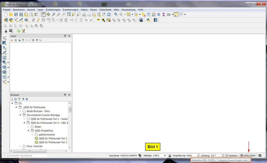Toggle the Zeichnen render checkbox
Image resolution: width=267 pixels, height=163 pixels.
pos(227,156)
